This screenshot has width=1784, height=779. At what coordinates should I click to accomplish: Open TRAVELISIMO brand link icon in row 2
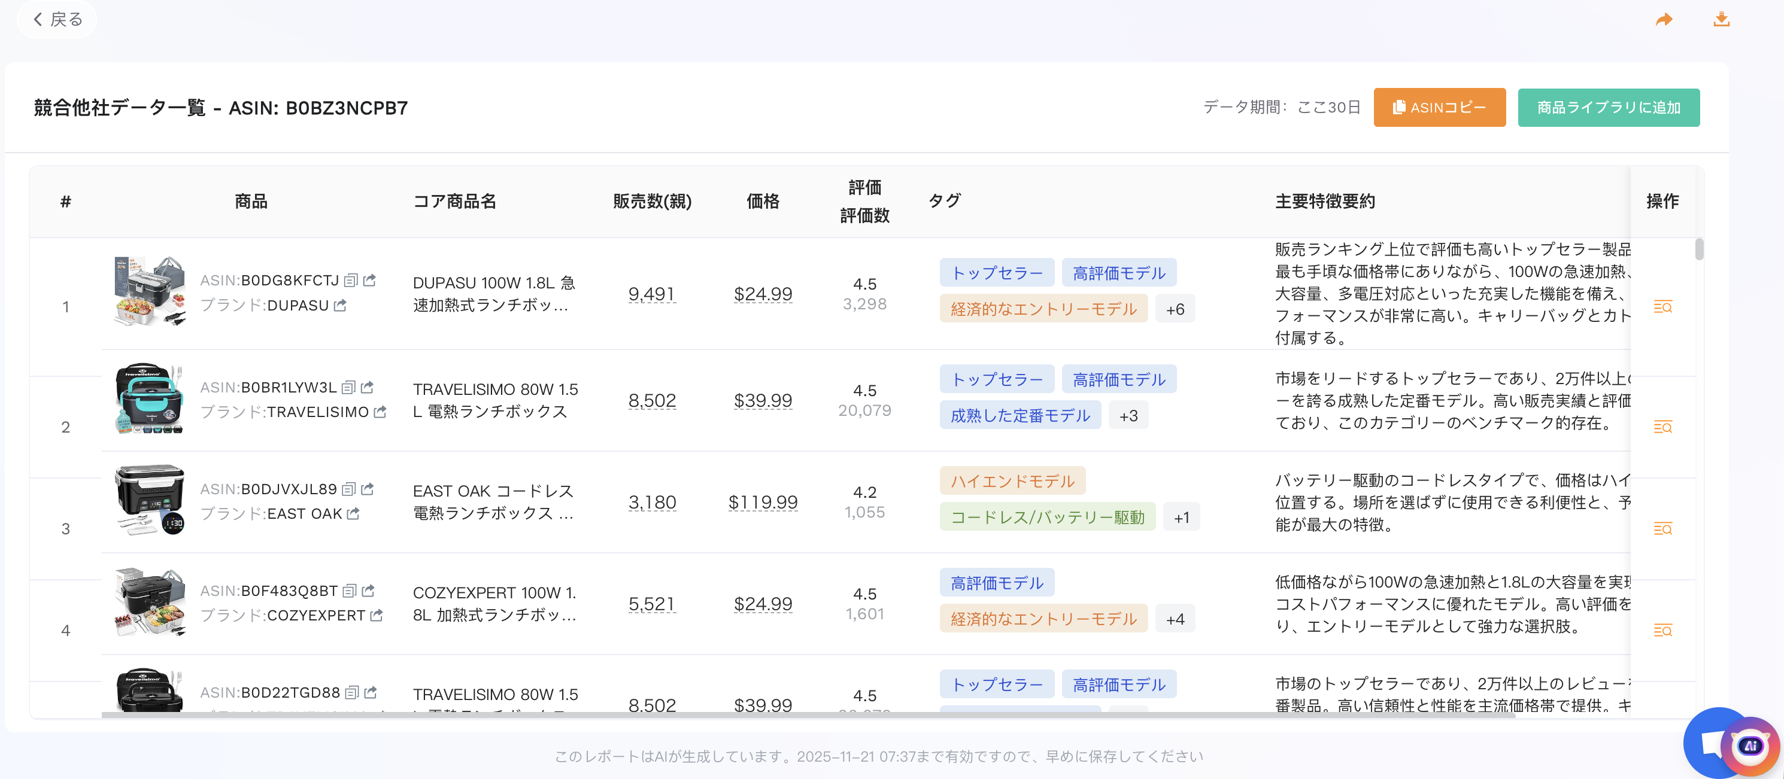tap(380, 412)
